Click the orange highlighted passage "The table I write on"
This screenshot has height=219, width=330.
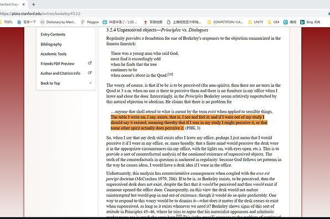pyautogui.click(x=189, y=122)
